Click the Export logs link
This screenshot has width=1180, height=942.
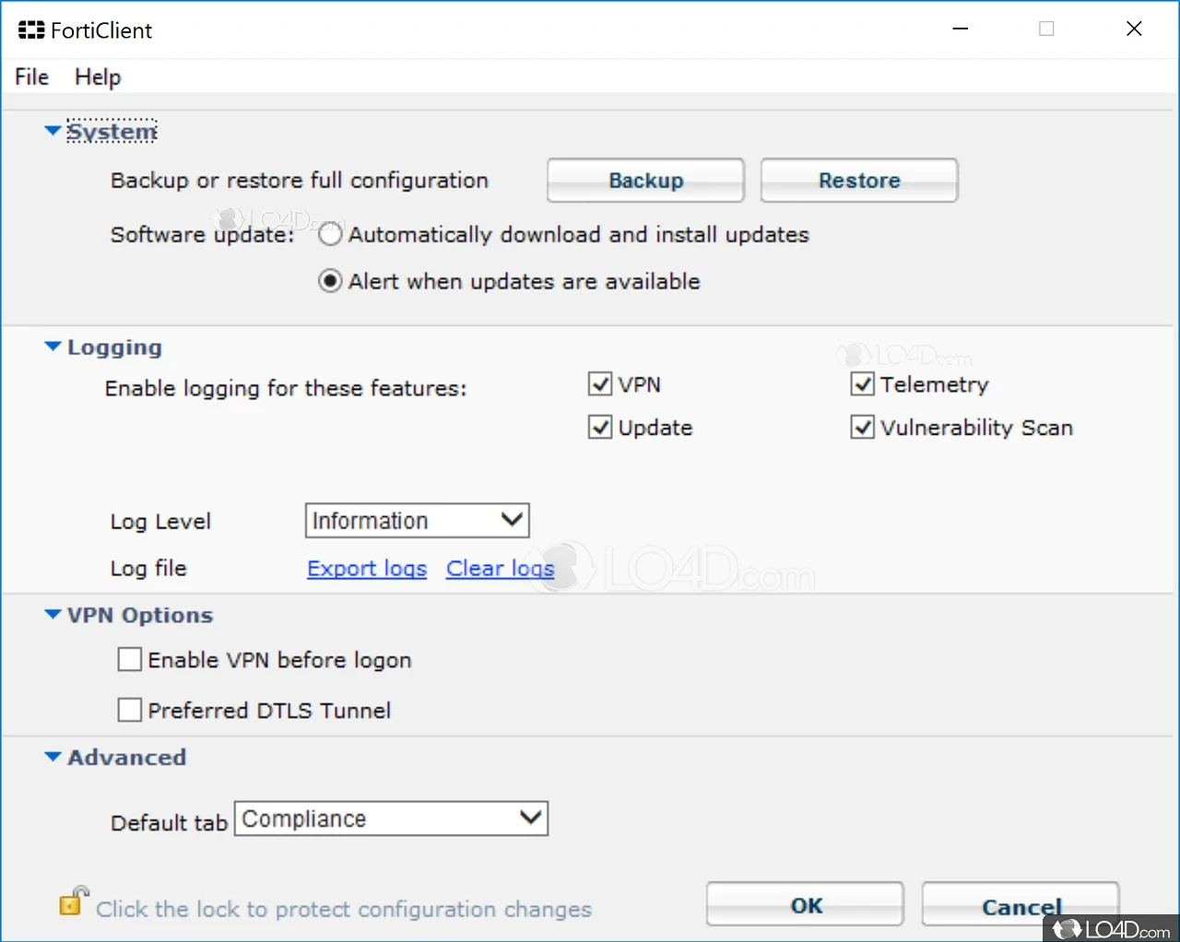click(x=367, y=569)
